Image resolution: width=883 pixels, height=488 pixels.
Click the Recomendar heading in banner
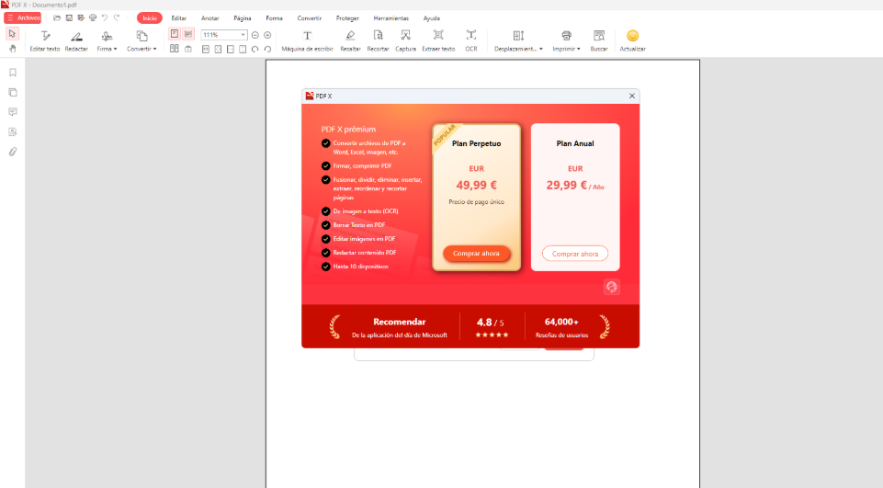point(400,322)
